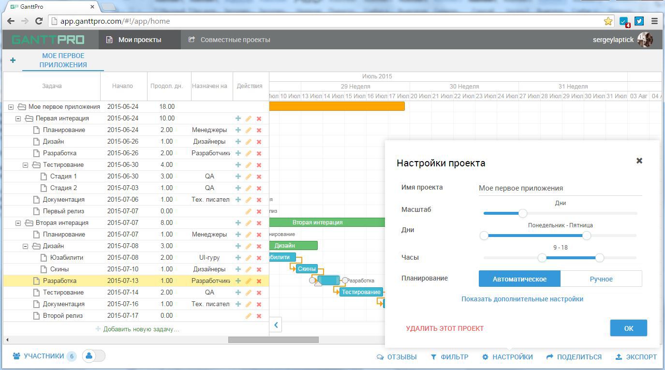Click the Скины bar in Gantt chart
The height and width of the screenshot is (370, 665).
[x=307, y=269]
